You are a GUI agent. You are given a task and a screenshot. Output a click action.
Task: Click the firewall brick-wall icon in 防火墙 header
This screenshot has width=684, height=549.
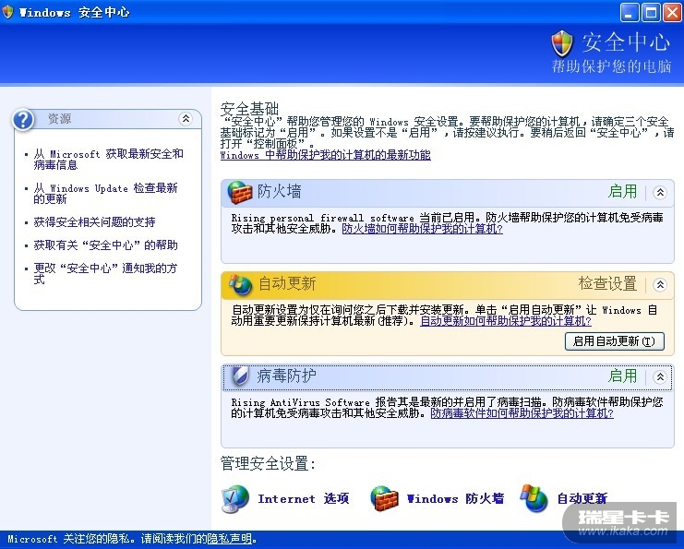point(239,192)
